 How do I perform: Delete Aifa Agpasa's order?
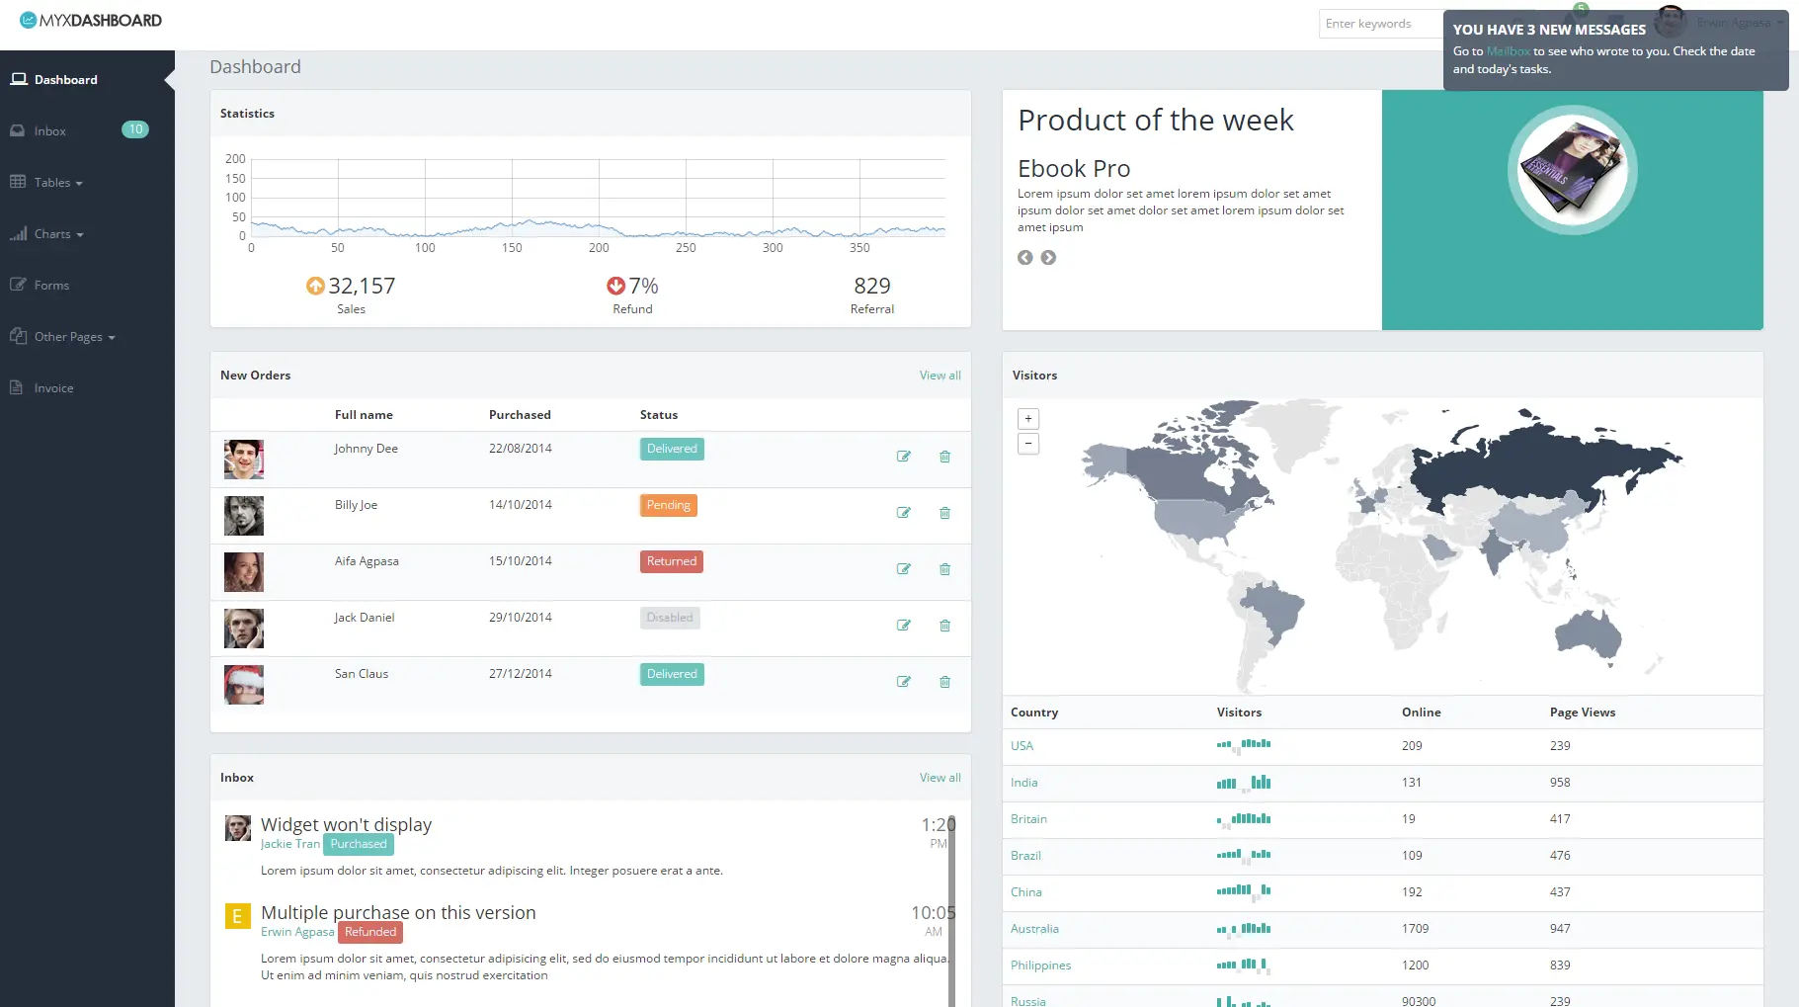pos(944,569)
